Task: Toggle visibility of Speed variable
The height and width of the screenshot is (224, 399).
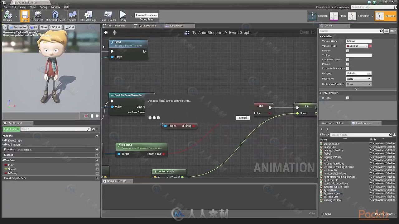Action: coord(97,169)
